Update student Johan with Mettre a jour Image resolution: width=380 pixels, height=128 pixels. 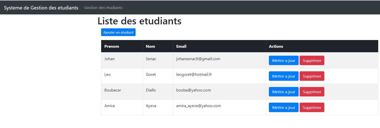(284, 60)
